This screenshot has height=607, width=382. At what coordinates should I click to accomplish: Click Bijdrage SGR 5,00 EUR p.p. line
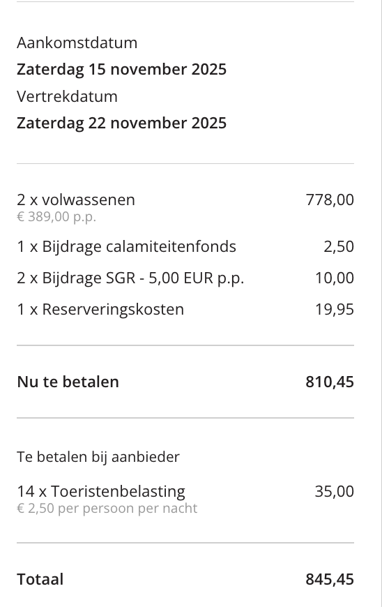(130, 278)
